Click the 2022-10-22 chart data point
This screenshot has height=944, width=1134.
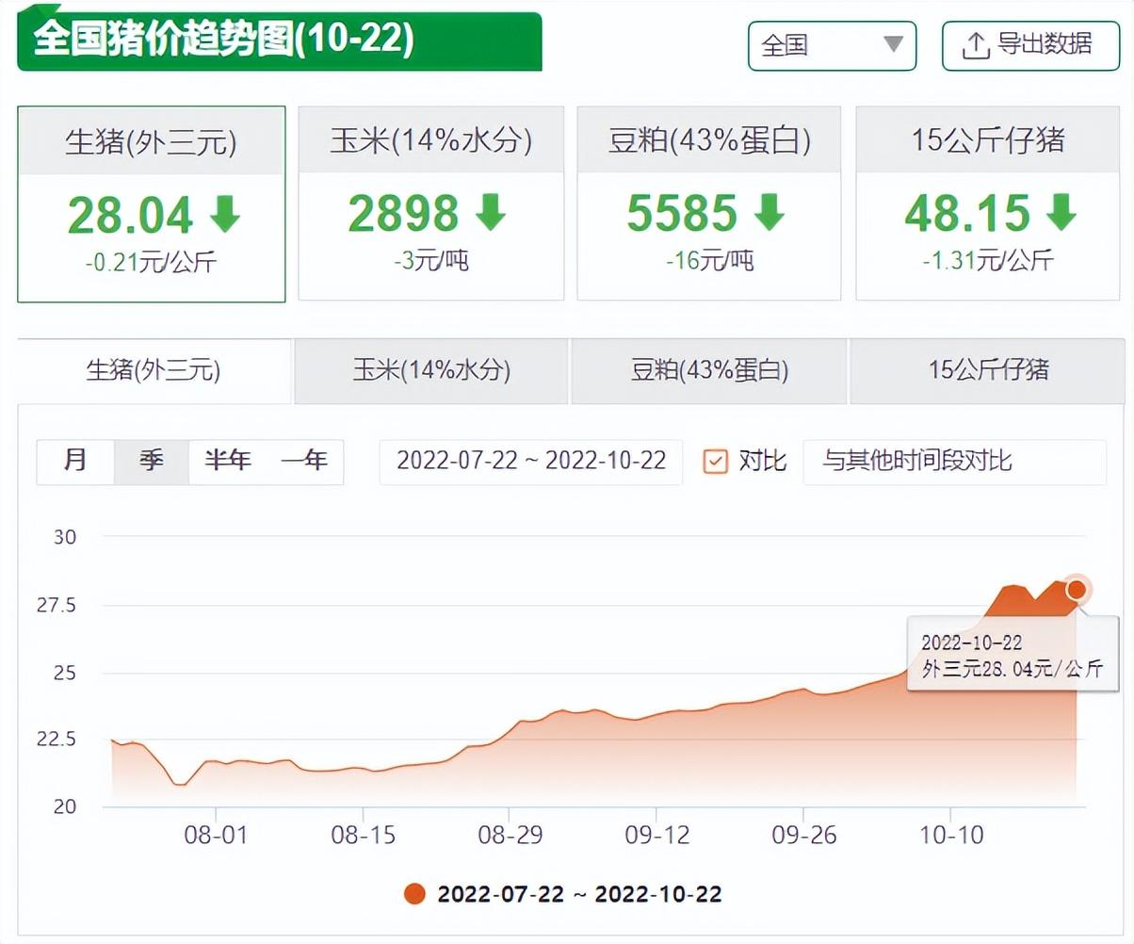click(1077, 591)
